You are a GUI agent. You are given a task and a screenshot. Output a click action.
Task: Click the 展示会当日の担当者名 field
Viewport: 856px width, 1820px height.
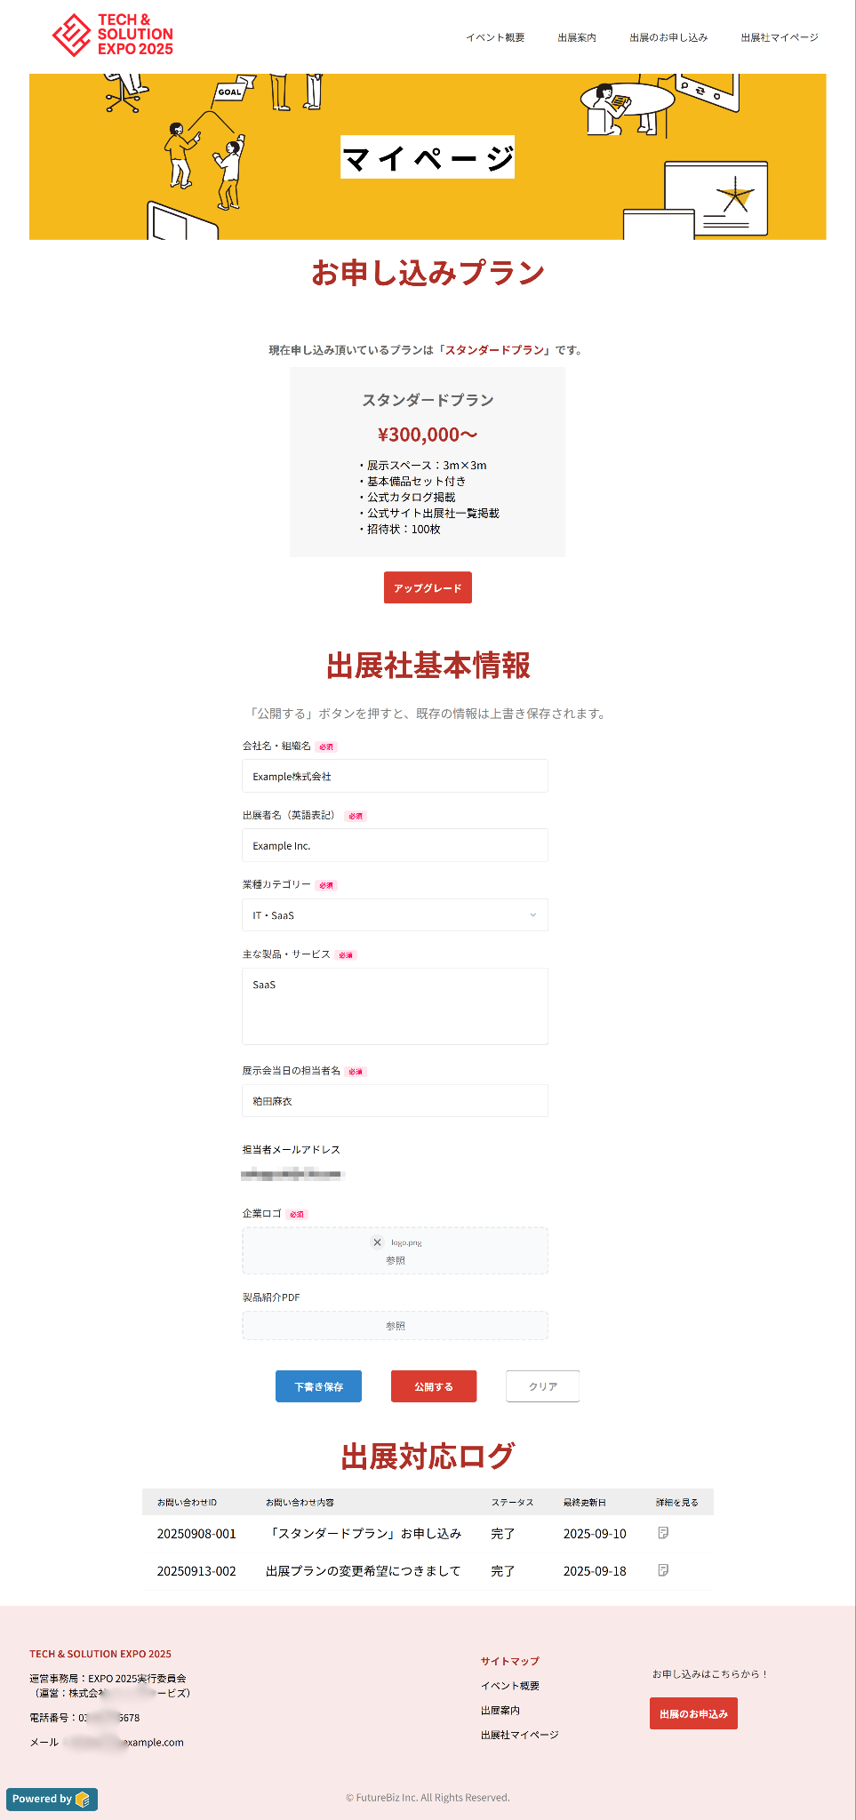click(395, 1100)
